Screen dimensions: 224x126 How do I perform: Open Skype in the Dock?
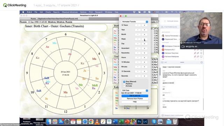pos(154,122)
